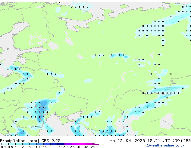
Task: Click the 35–40 mm legend color swatch
Action: click(x=75, y=144)
